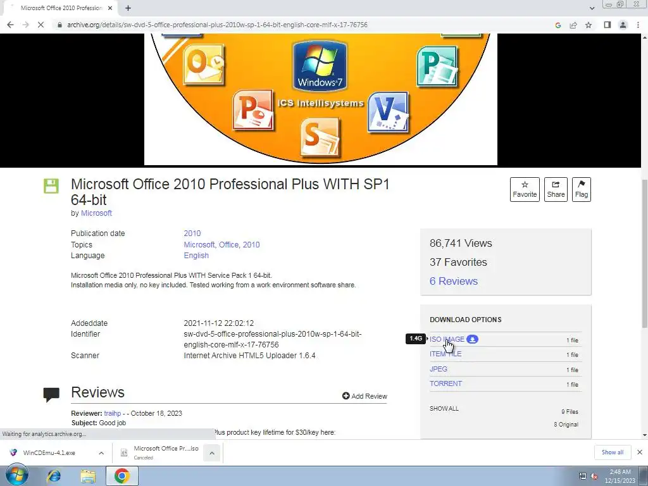Open the English language link
The height and width of the screenshot is (486, 648).
196,256
